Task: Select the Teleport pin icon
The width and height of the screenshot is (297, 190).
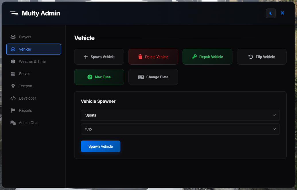Action: coord(13,86)
